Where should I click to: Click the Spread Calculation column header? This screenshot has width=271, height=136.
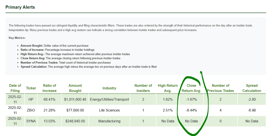(252, 88)
